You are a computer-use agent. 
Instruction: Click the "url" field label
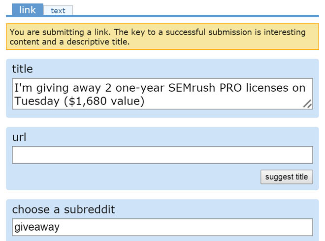19,137
